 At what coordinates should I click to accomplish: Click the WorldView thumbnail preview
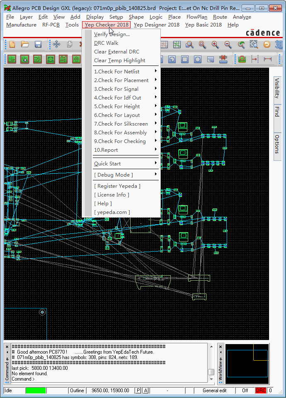[246, 364]
